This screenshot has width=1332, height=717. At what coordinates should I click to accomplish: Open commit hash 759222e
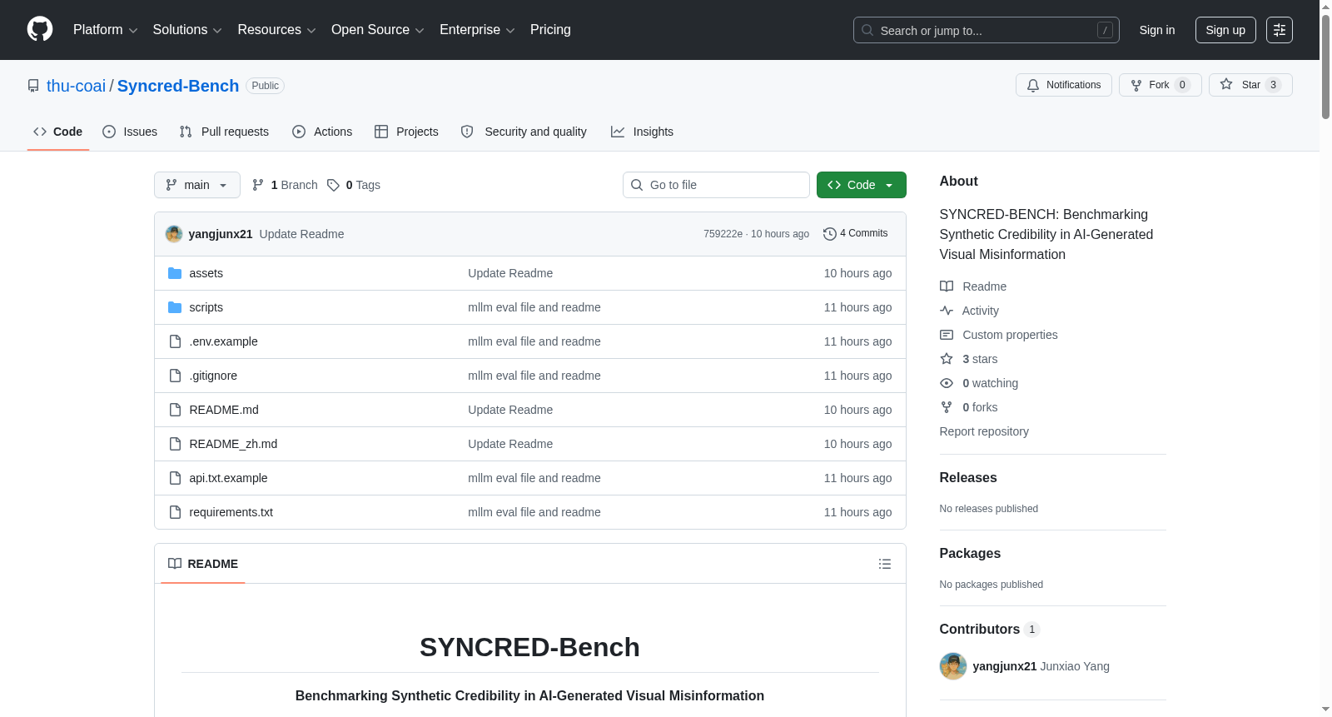pos(723,234)
